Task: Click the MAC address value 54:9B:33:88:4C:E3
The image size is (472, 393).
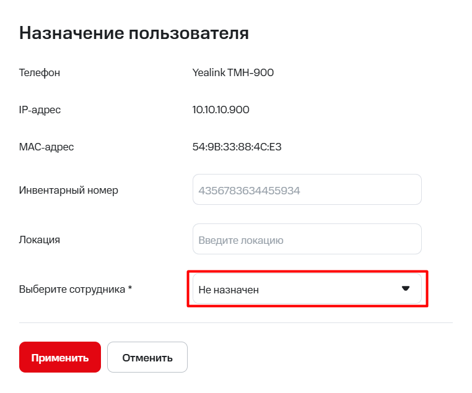Action: click(237, 147)
